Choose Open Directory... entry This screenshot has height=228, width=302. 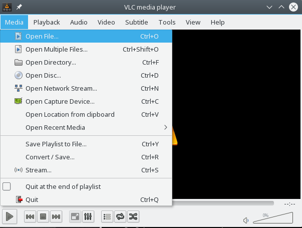click(86, 63)
